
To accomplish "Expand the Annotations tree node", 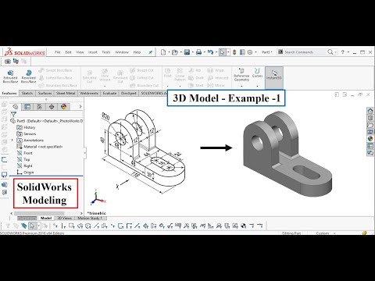I will [x=12, y=140].
